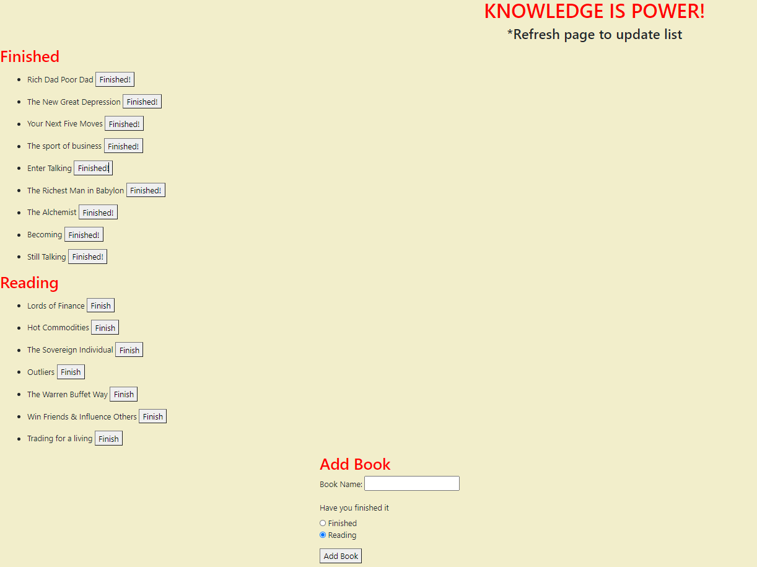
Task: Select the Finished radio option
Action: [x=323, y=523]
